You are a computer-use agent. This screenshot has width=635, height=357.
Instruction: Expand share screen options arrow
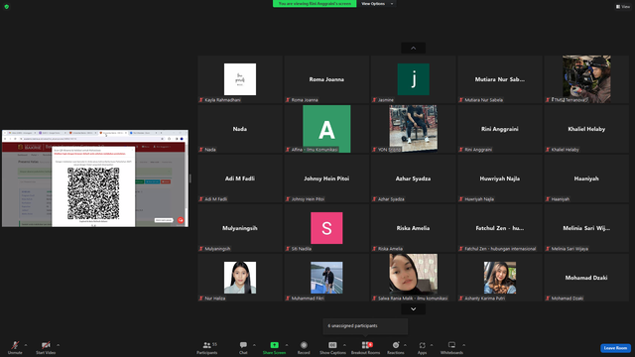[x=287, y=345]
